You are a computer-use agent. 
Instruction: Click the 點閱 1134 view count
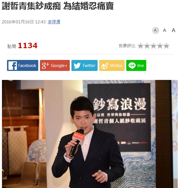click(x=22, y=46)
